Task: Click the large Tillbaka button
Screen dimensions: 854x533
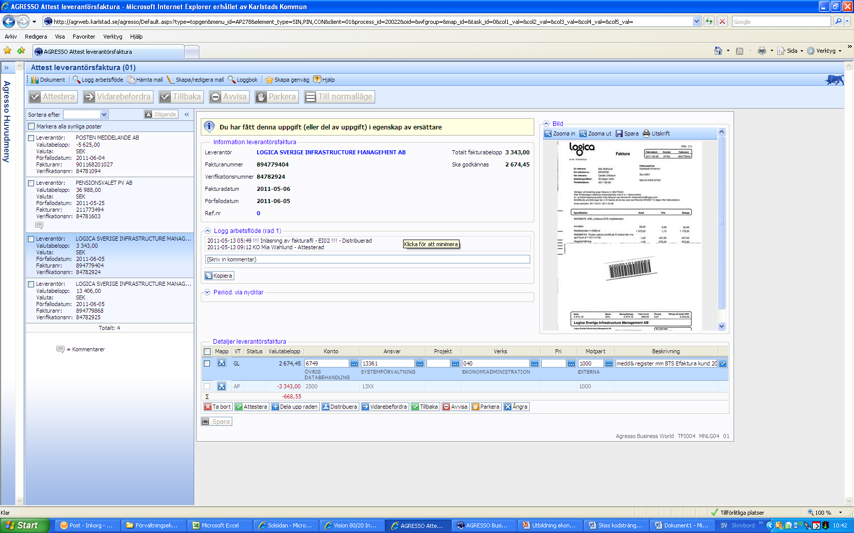Action: [181, 96]
